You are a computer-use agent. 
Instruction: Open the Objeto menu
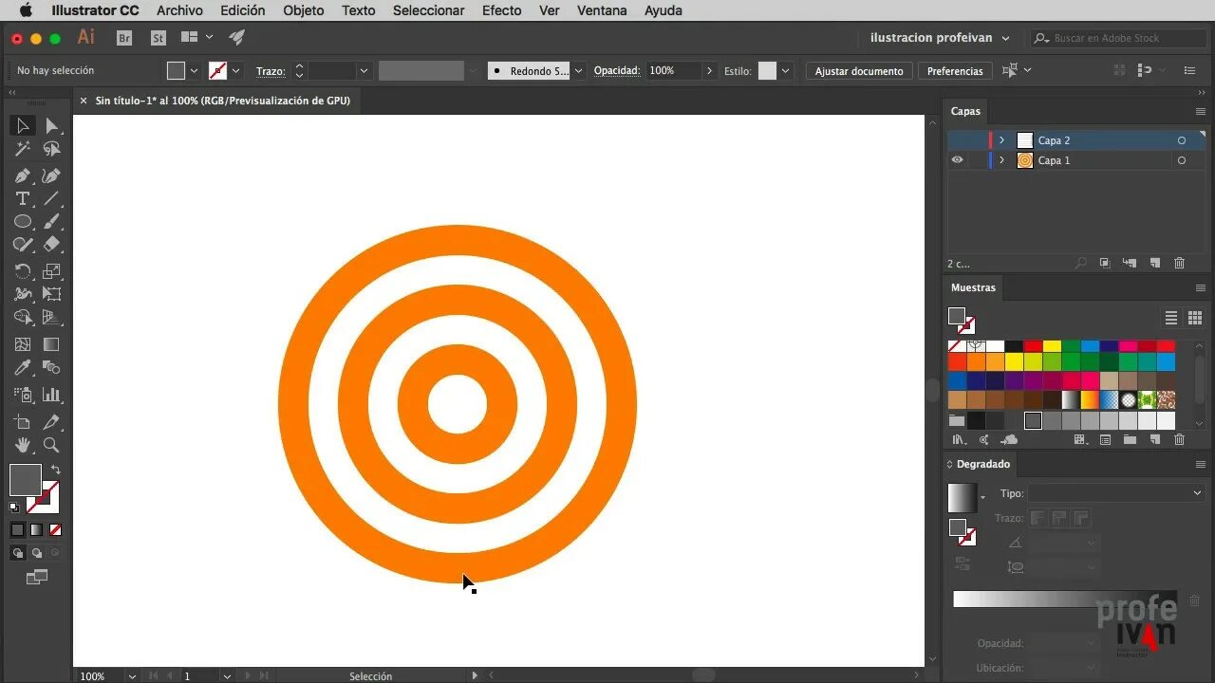[304, 10]
